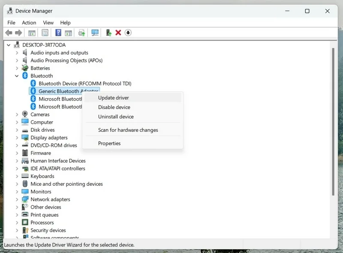Viewport: 343px width, 253px height.
Task: Click the Security devices key icon
Action: pos(25,230)
